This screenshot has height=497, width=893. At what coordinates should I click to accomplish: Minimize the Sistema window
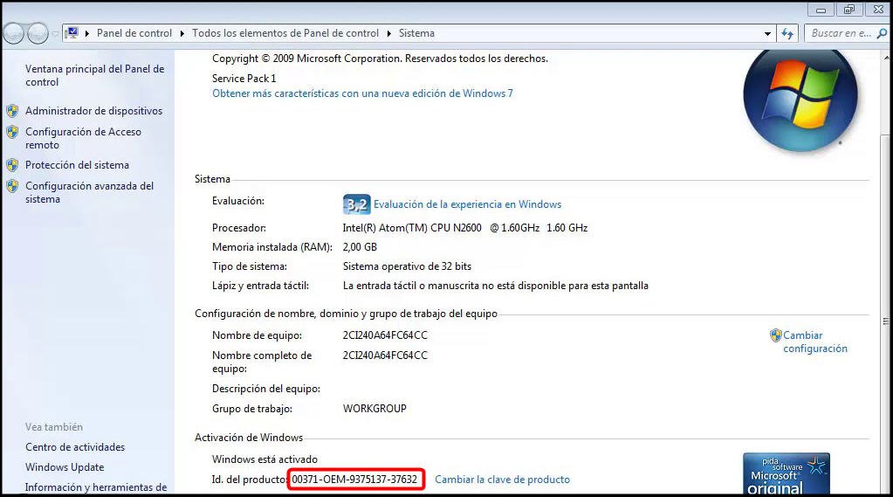821,10
